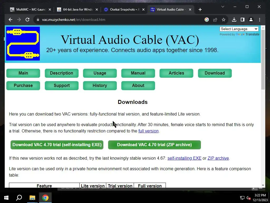The width and height of the screenshot is (270, 203).
Task: Follow the full version link
Action: tap(148, 131)
